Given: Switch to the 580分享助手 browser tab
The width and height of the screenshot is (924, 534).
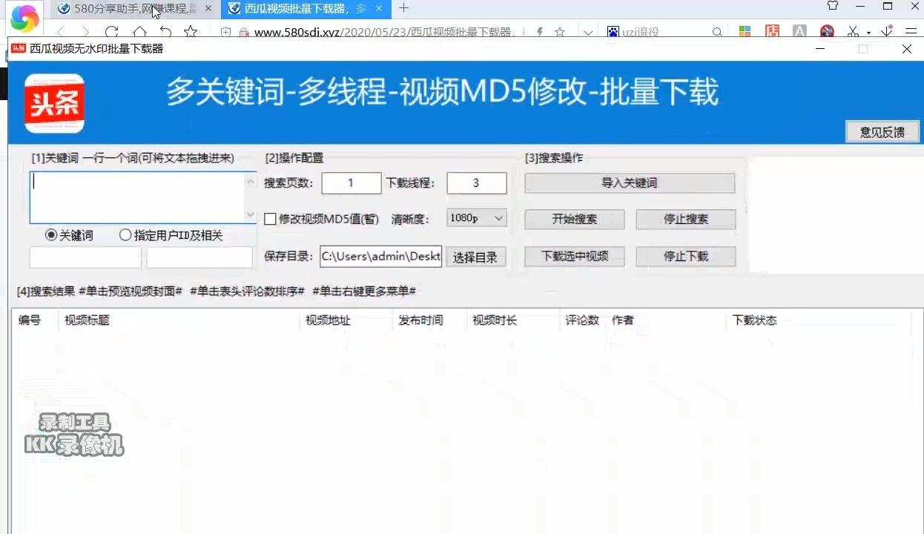Looking at the screenshot, I should (x=136, y=8).
